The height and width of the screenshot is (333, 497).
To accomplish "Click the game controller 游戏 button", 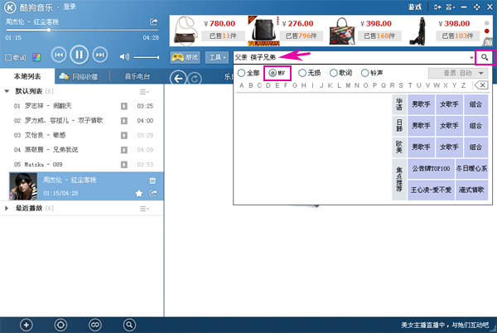I will tap(186, 57).
